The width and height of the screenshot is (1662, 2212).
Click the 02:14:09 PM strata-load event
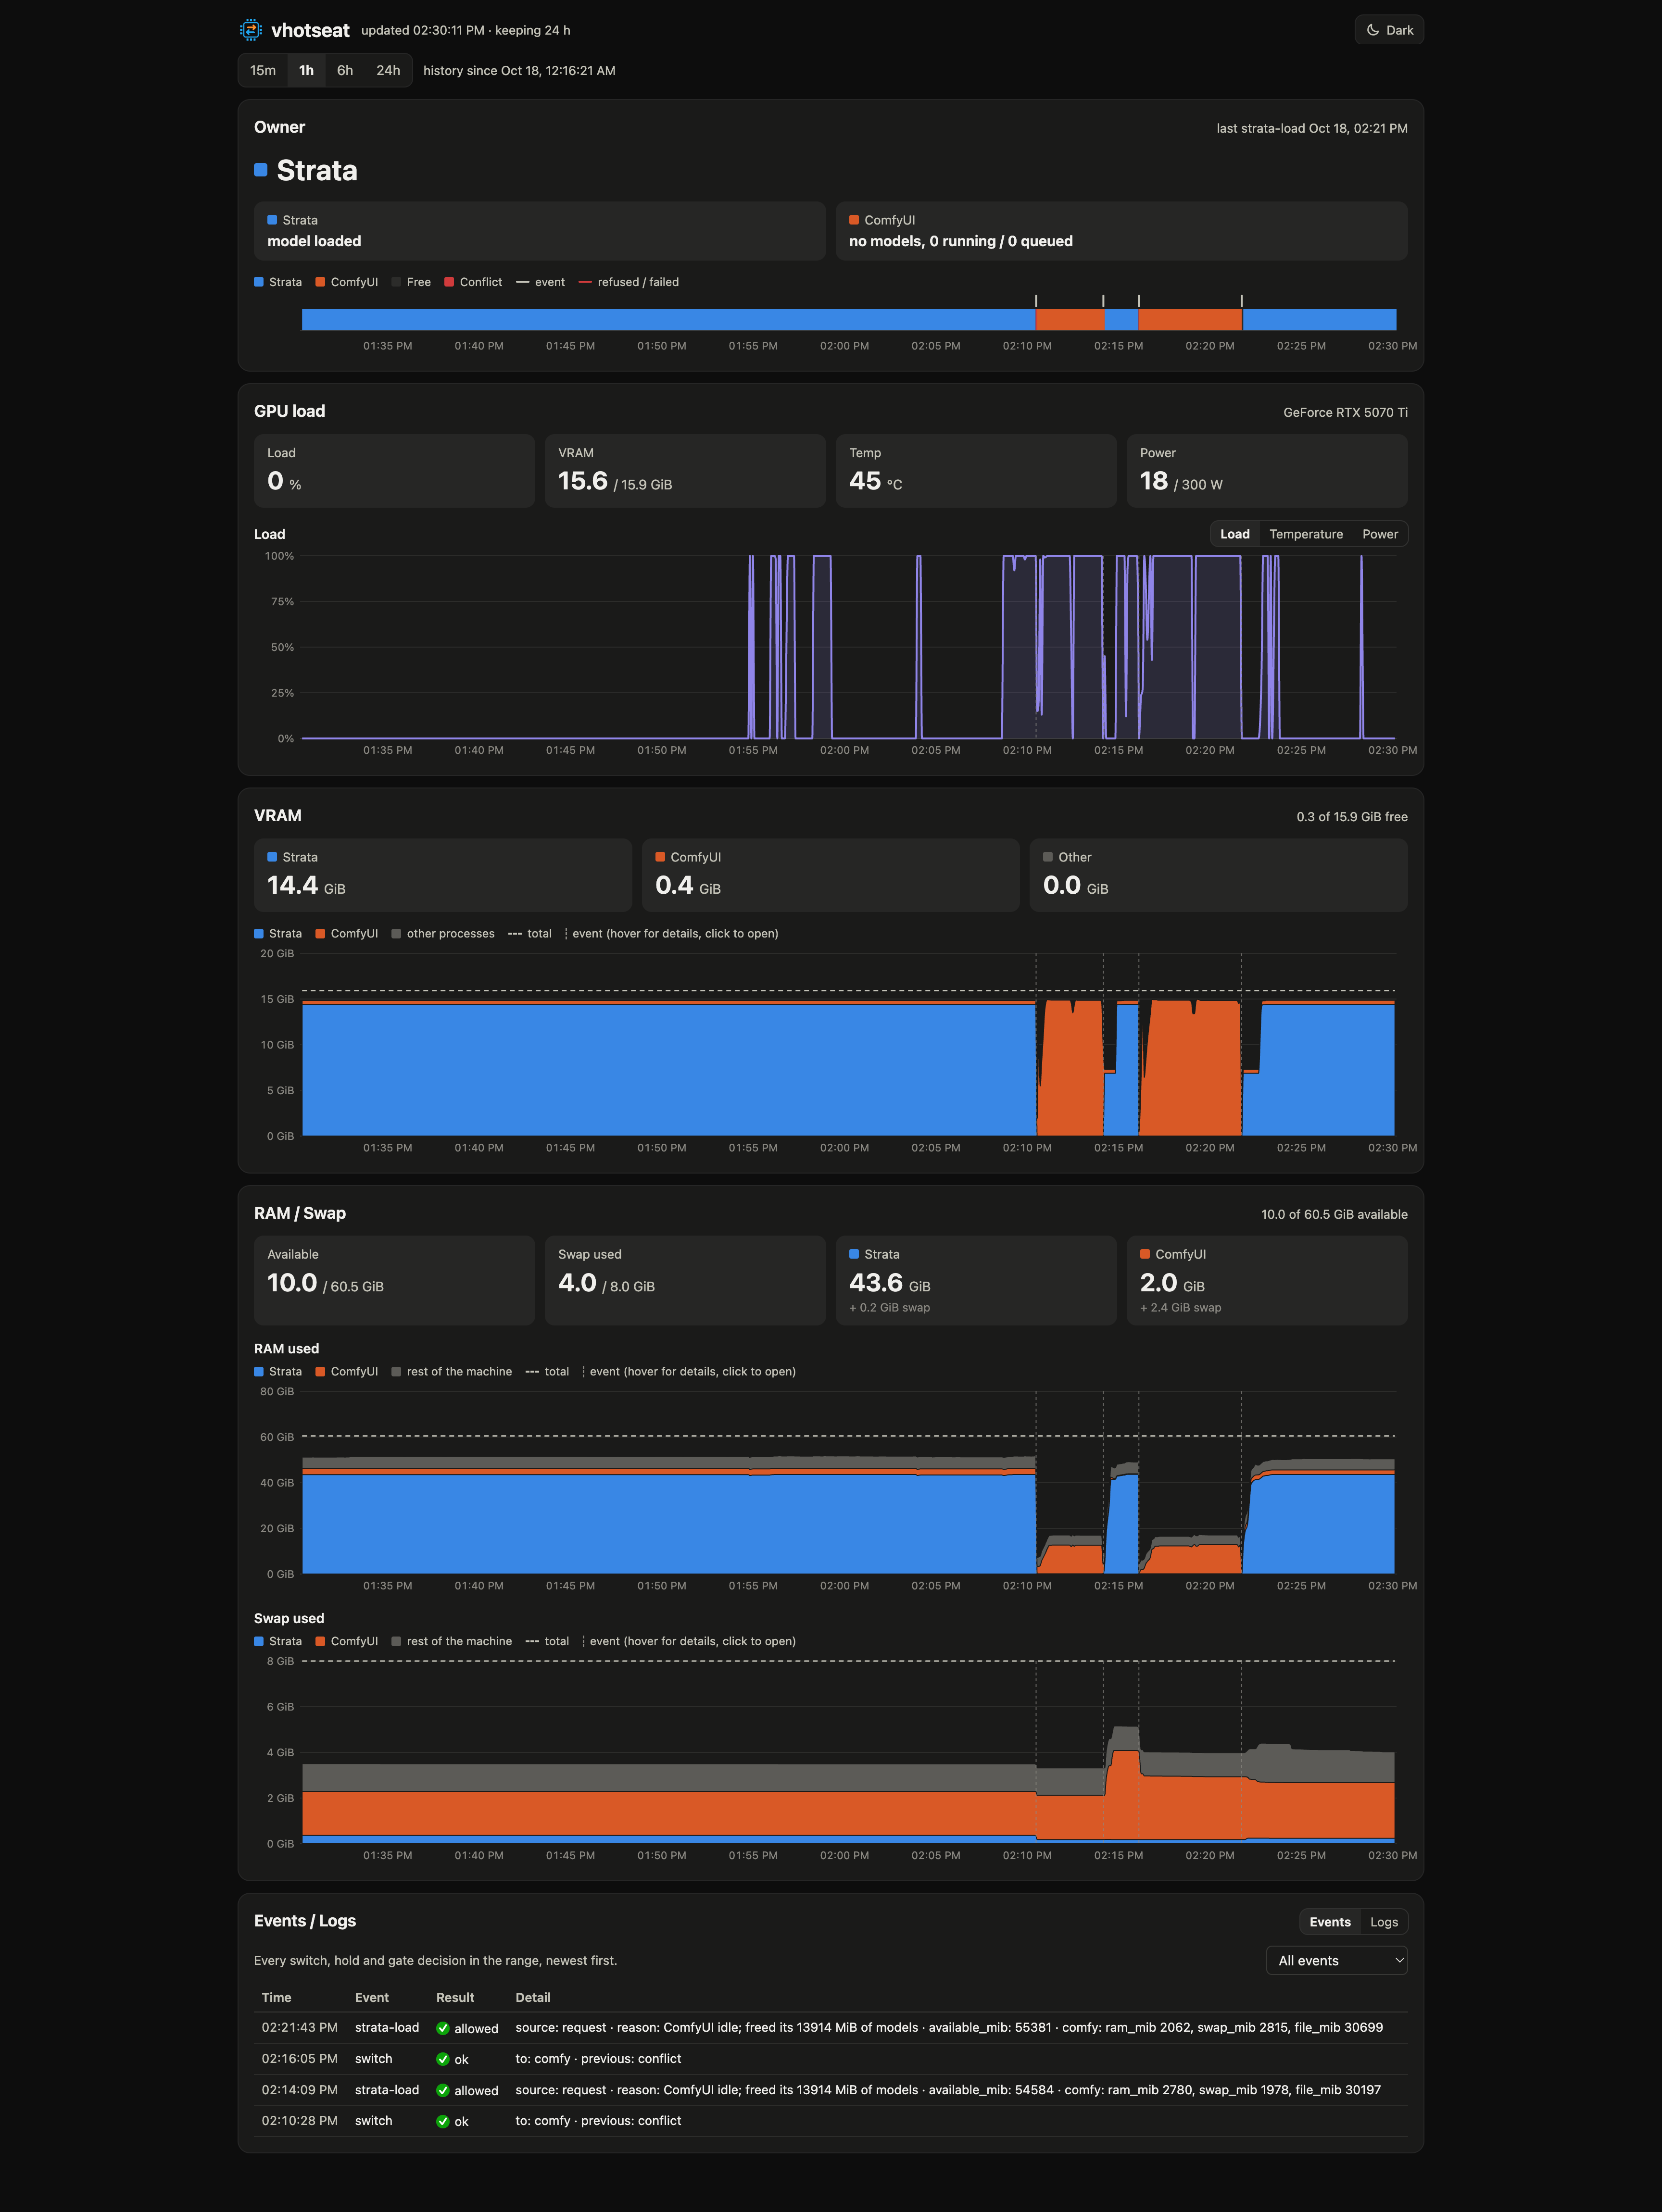click(831, 2090)
